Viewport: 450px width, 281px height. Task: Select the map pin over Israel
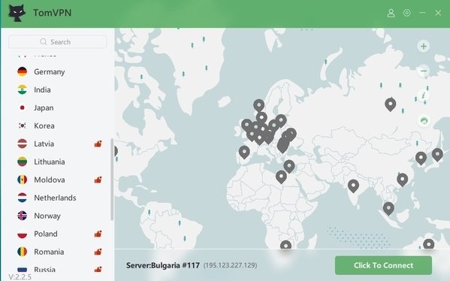click(289, 167)
